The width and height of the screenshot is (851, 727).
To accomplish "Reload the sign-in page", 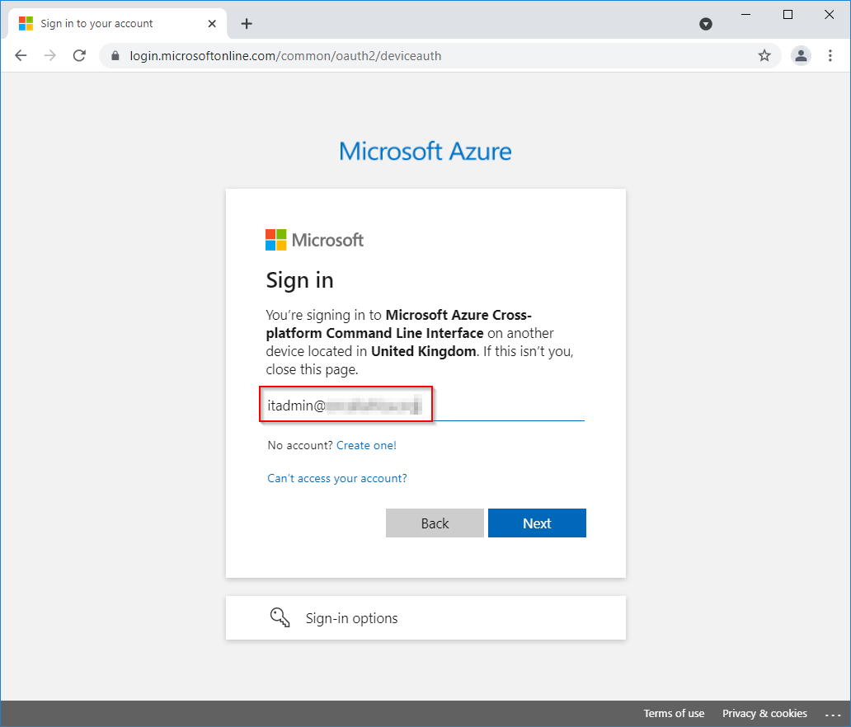I will (x=79, y=55).
